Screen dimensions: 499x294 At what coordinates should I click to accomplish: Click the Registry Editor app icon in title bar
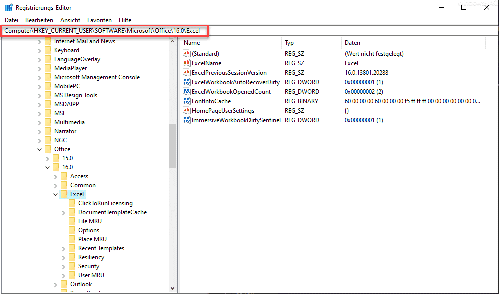9,7
